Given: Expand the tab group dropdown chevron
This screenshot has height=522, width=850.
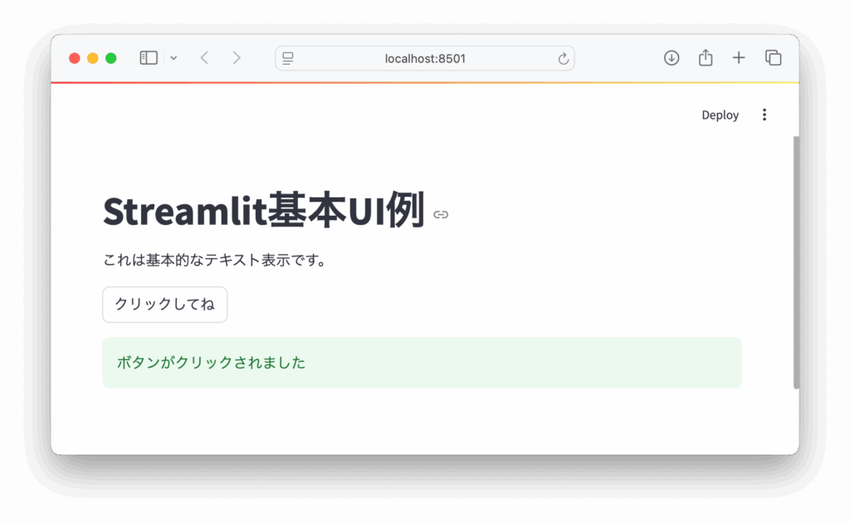Looking at the screenshot, I should click(173, 58).
